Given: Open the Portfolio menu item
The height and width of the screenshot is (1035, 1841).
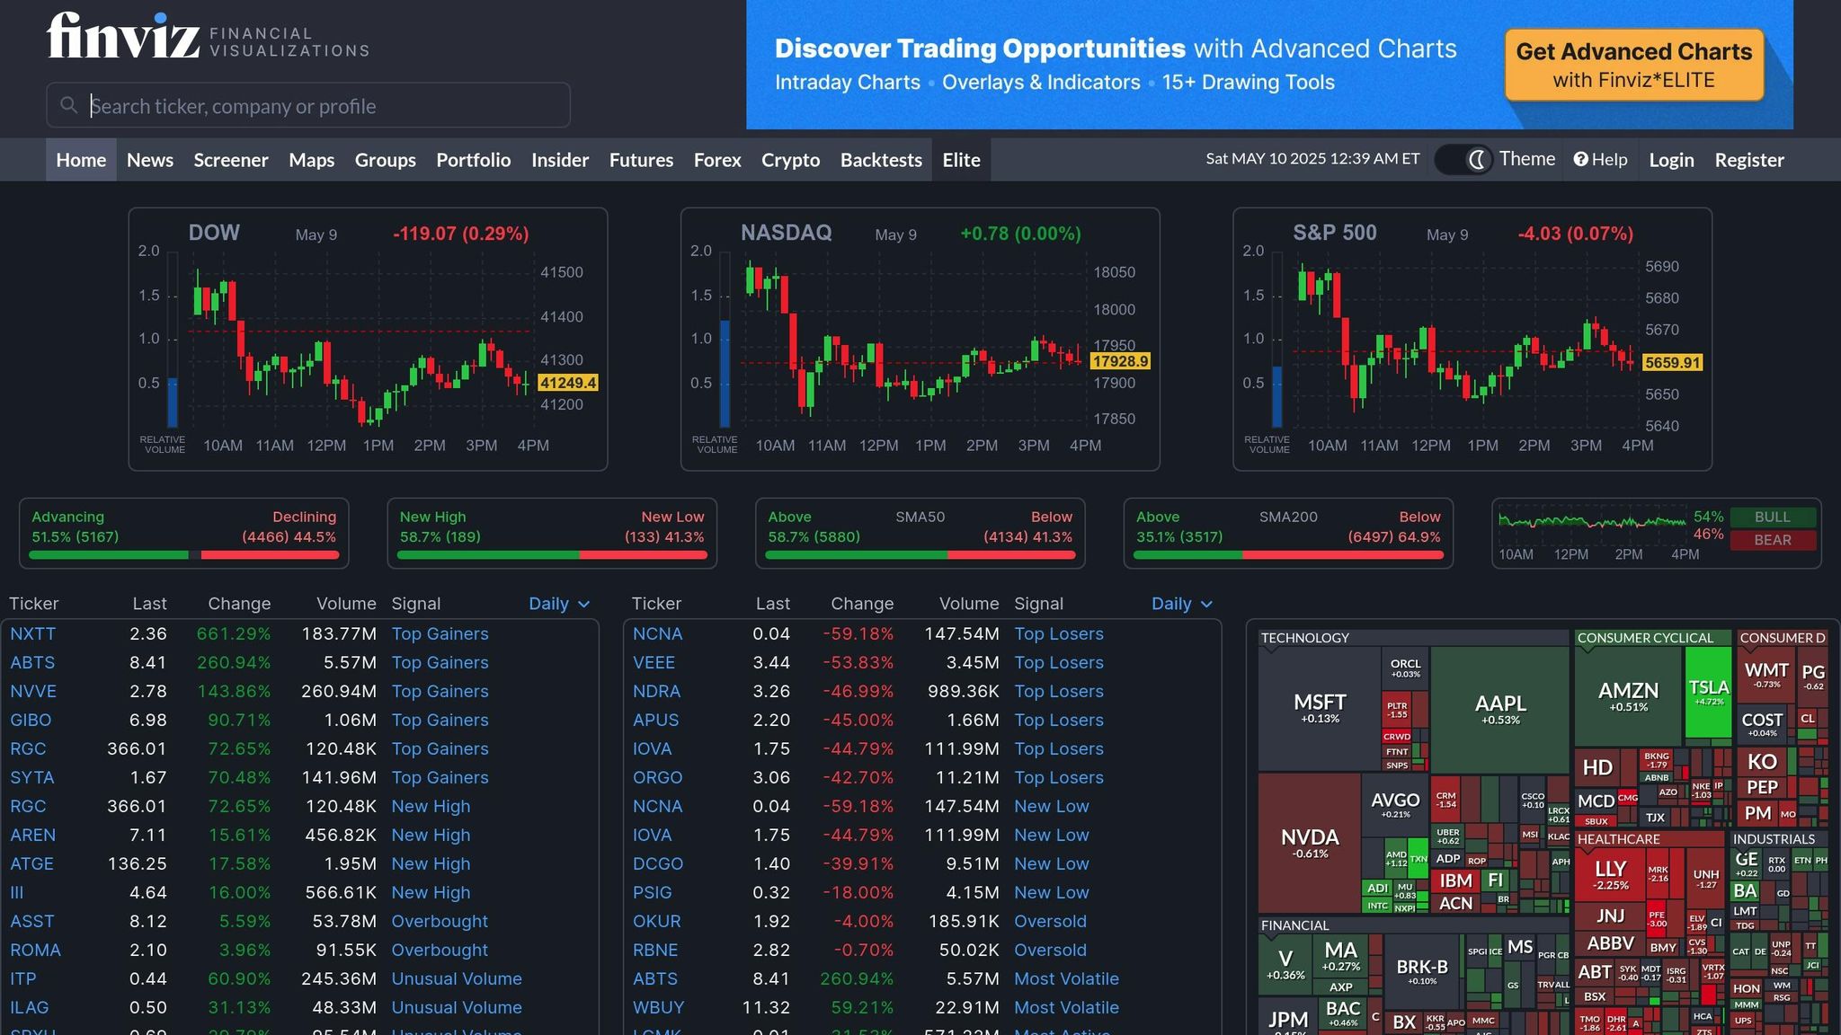Looking at the screenshot, I should pyautogui.click(x=474, y=160).
